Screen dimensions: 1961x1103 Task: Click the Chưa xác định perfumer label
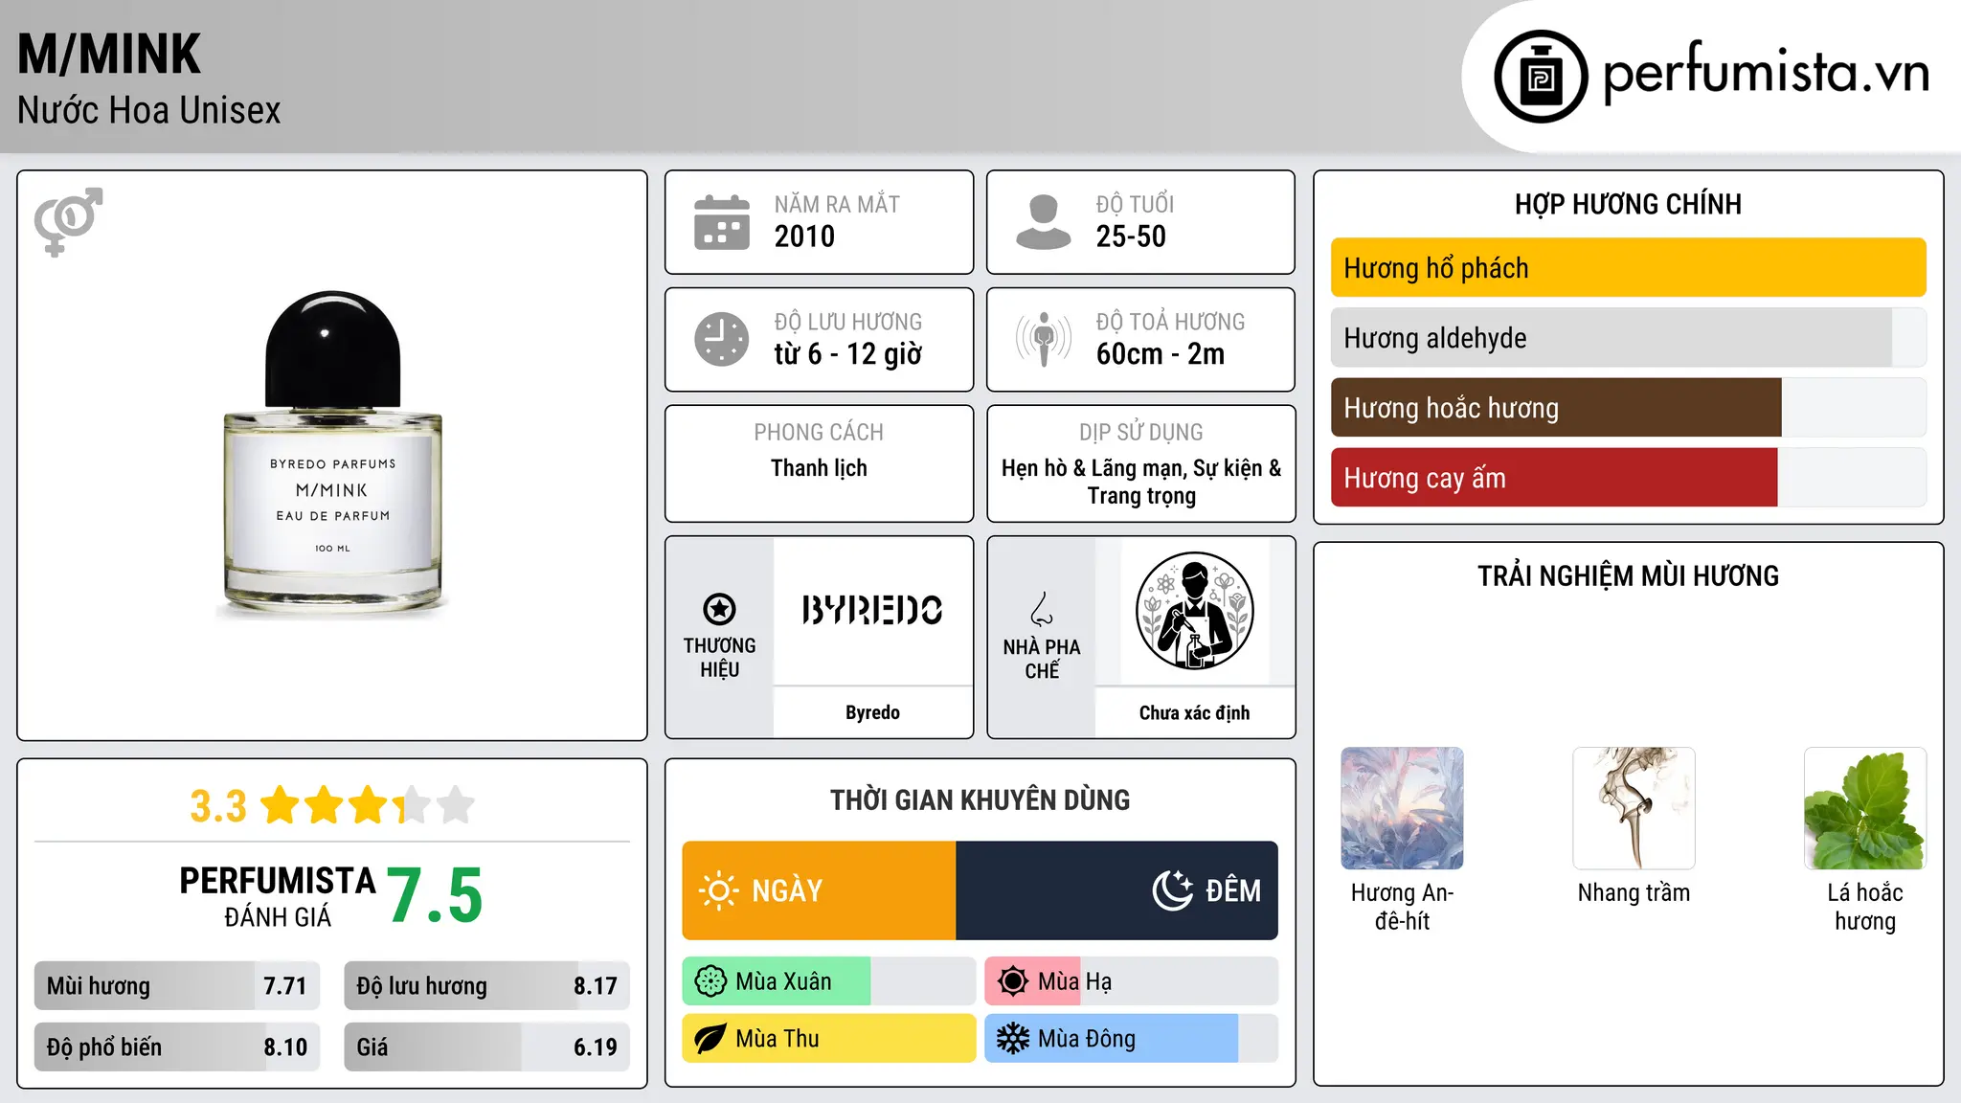tap(1194, 712)
